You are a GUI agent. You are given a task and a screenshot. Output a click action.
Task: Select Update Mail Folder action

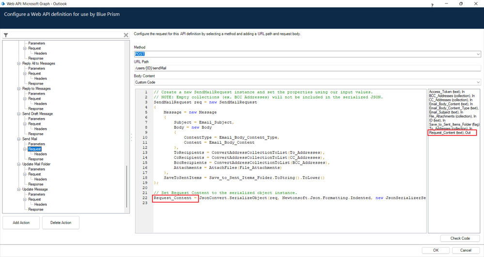click(x=36, y=164)
